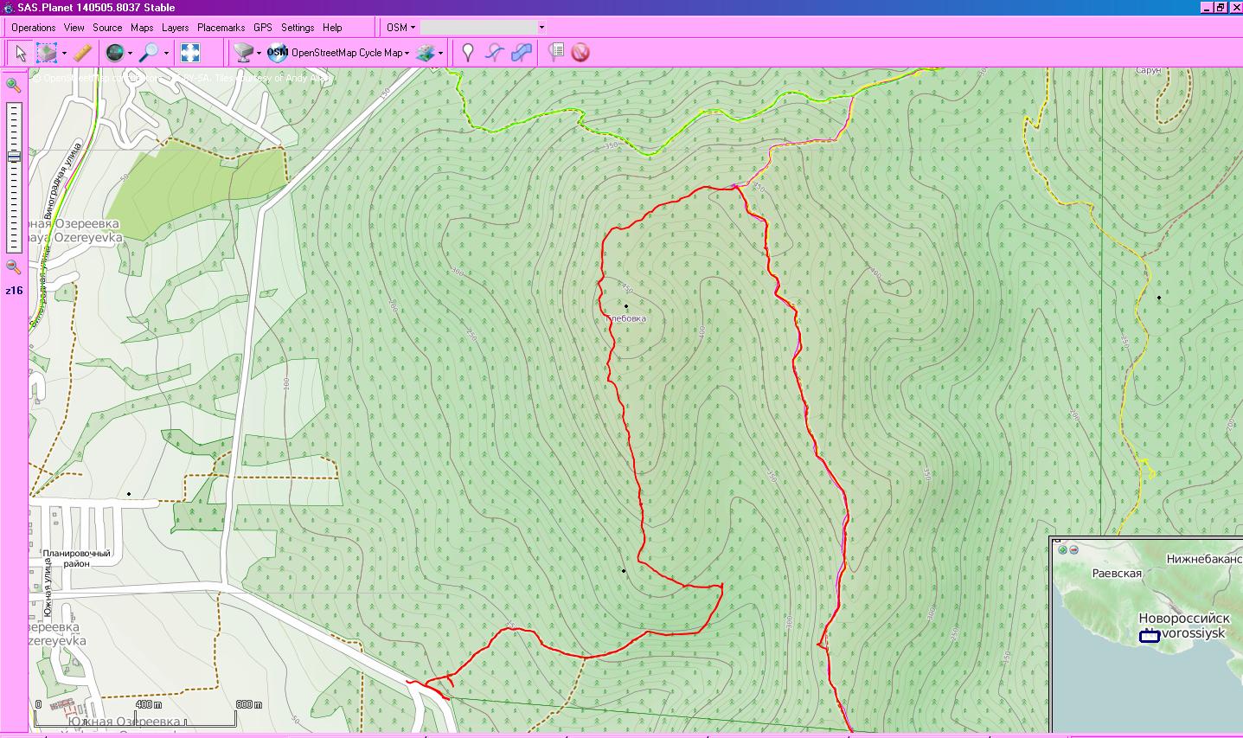Select the add path tool
This screenshot has height=738, width=1243.
click(x=494, y=53)
